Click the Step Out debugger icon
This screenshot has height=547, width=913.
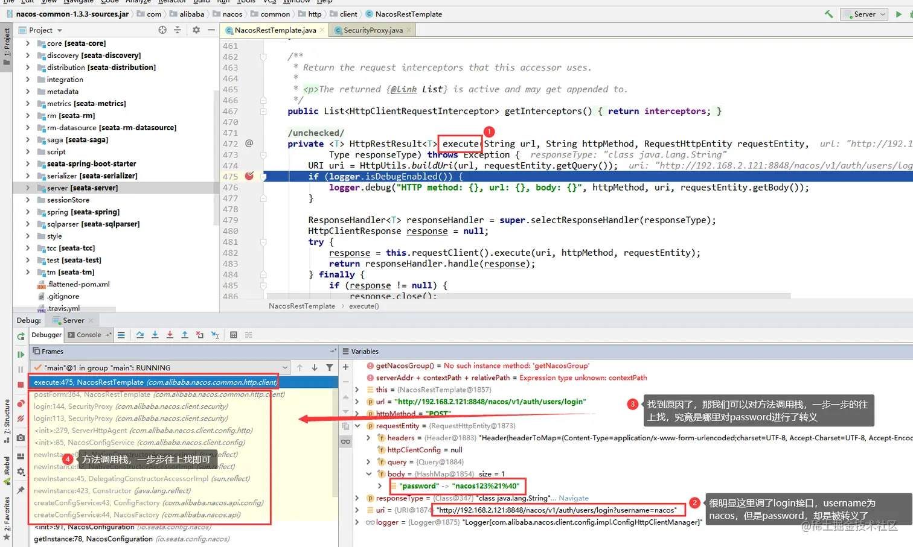185,335
